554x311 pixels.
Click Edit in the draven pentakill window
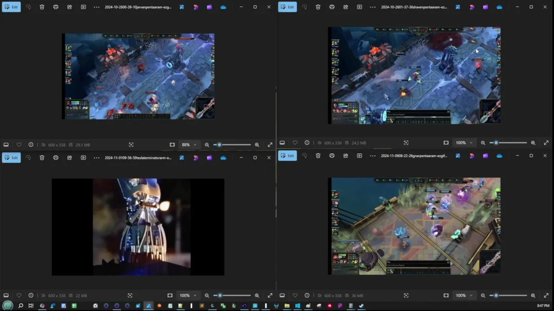[287, 7]
